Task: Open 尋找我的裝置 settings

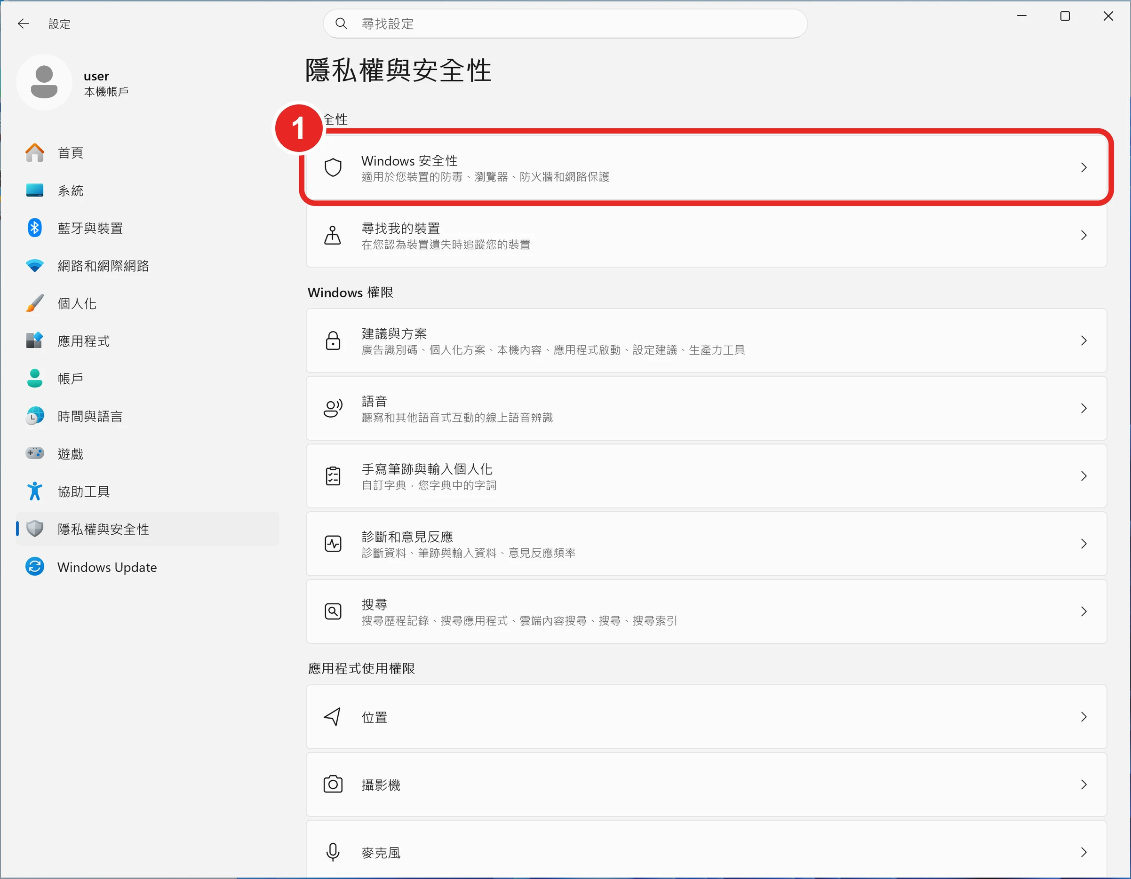Action: pos(706,236)
